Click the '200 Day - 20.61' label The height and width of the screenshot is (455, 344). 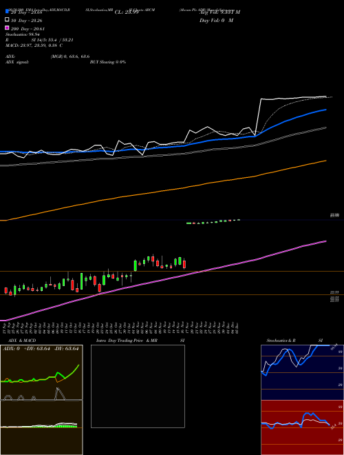pos(28,29)
